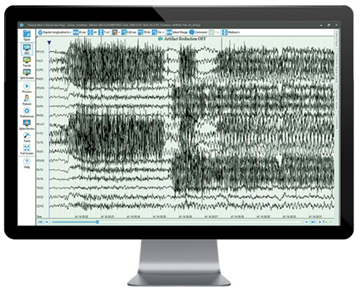Activate Split Screen mode
The width and height of the screenshot is (360, 291).
27,74
